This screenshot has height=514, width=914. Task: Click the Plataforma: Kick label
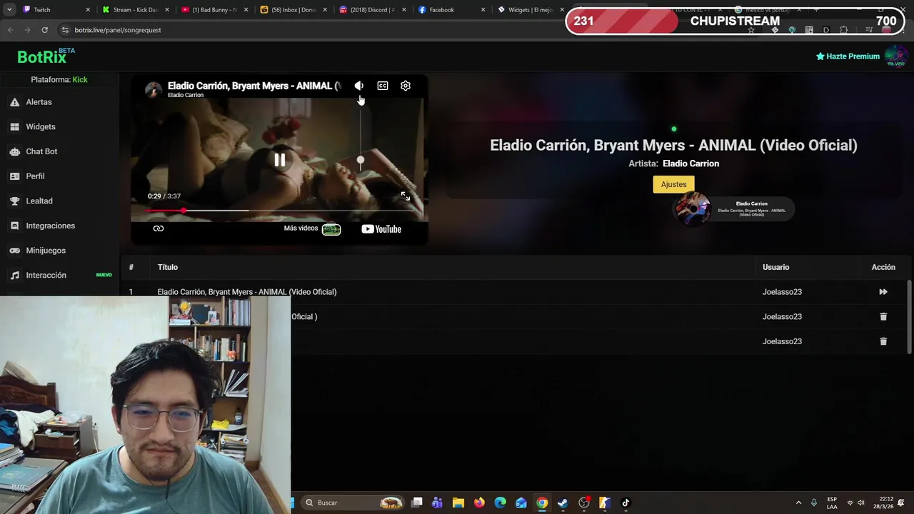(59, 79)
